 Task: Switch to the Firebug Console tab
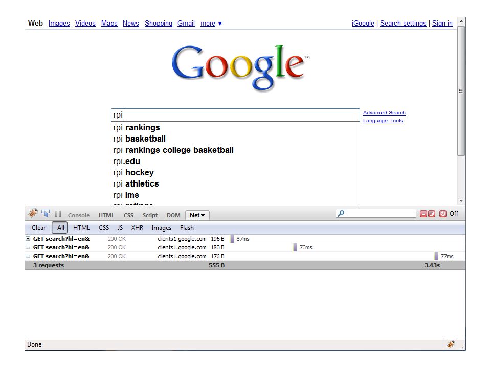(79, 215)
